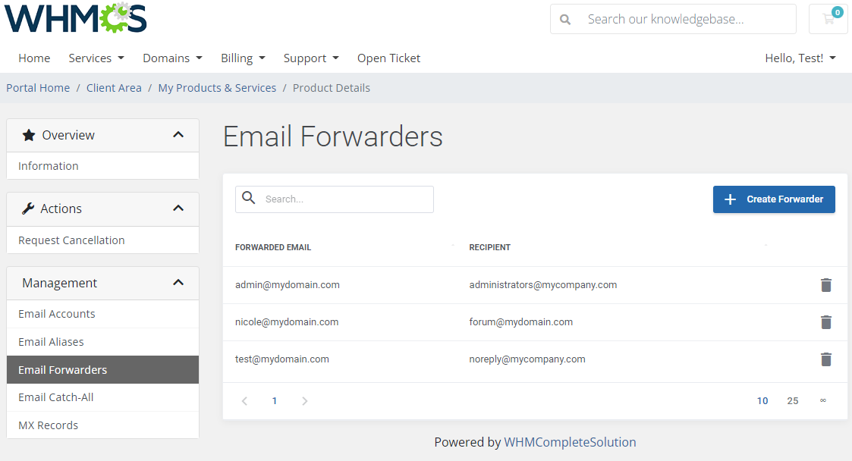
Task: Collapse the Overview sidebar panel
Action: pos(178,135)
